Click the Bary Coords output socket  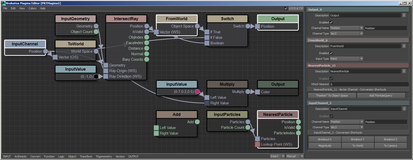pos(147,59)
